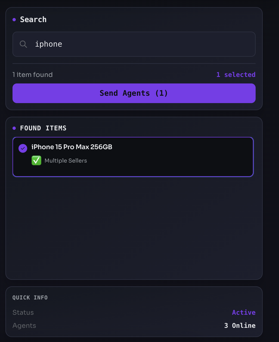Screen dimensions: 279x342
Task: Click the Multiple Sellers label
Action: [66, 161]
